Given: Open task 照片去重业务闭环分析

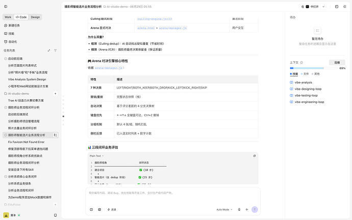Looking at the screenshot, I should pyautogui.click(x=22, y=128).
